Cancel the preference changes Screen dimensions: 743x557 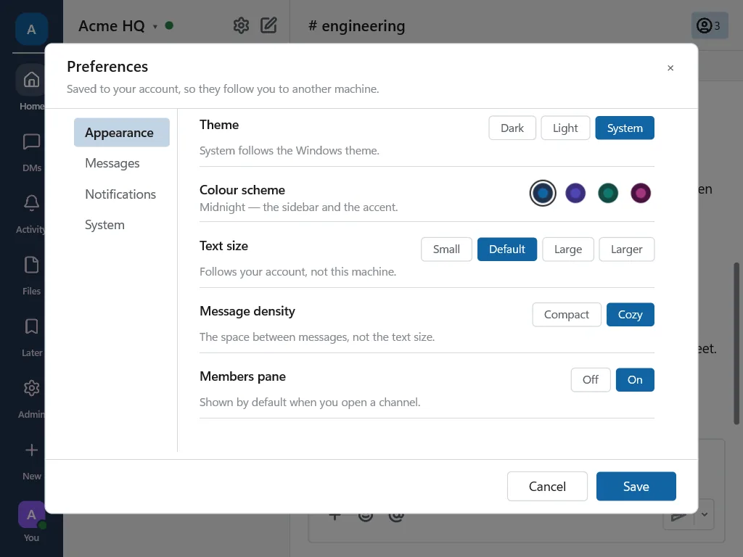coord(547,487)
